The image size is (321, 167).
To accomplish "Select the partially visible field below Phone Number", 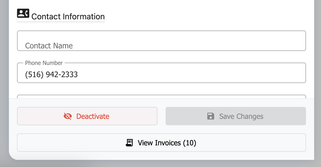I will pos(161,96).
